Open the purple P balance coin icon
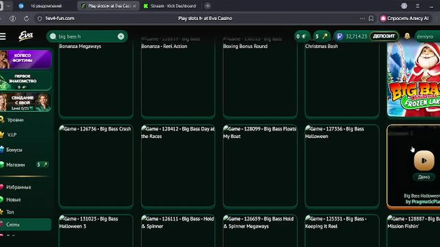Viewport: 440px width, 247px height. click(x=340, y=36)
